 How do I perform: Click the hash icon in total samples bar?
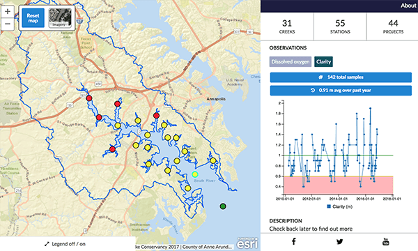[320, 77]
